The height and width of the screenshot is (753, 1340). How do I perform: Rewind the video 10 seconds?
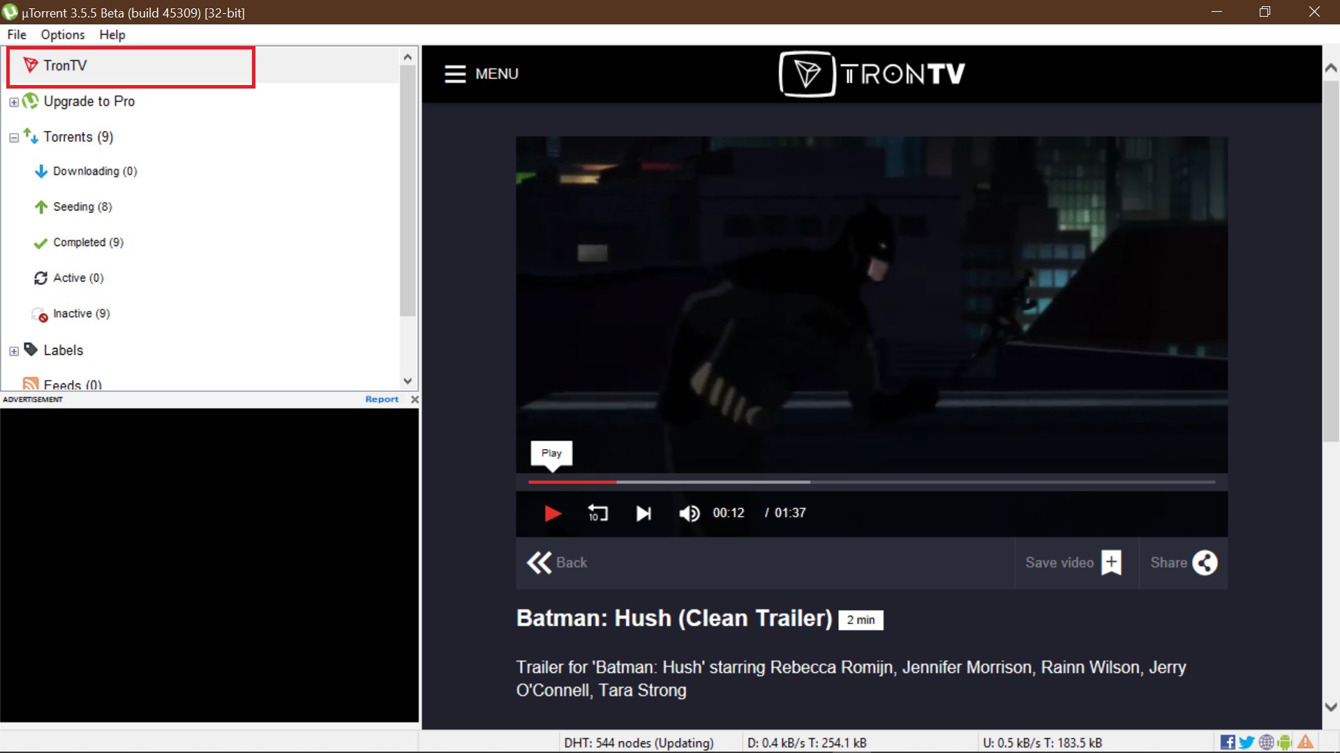click(598, 513)
